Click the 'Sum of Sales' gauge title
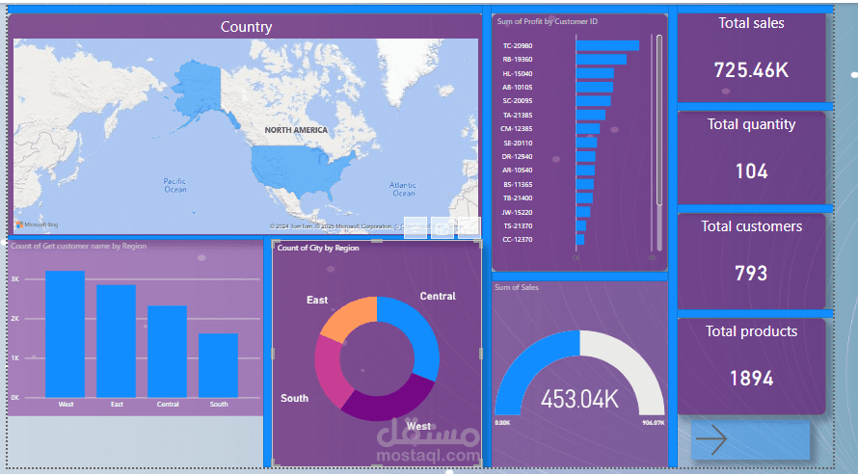 (x=517, y=287)
